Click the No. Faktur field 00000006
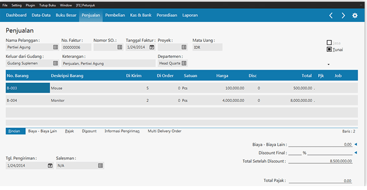This screenshot has width=367, height=190. pyautogui.click(x=76, y=47)
